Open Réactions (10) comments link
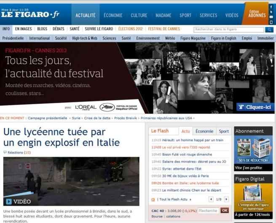Image resolution: width=276 pixels, height=223 pixels. tap(19, 152)
